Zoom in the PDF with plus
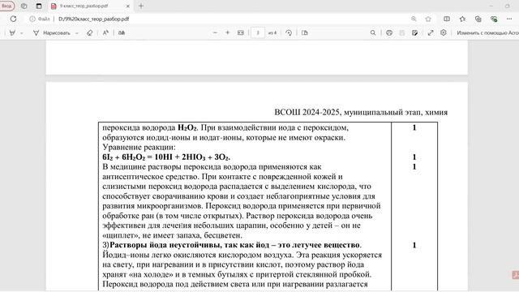This screenshot has width=519, height=292. tap(227, 32)
